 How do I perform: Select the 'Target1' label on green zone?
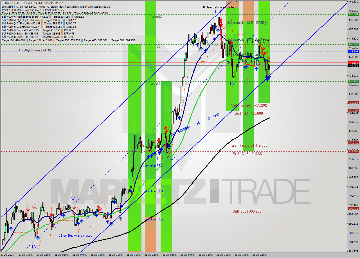154,84
